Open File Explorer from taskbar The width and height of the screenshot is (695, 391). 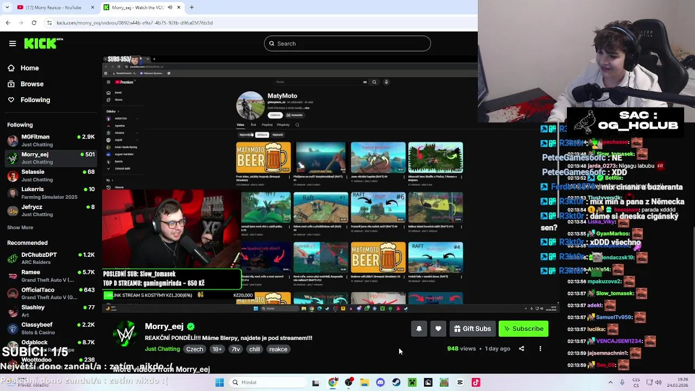pos(364,382)
